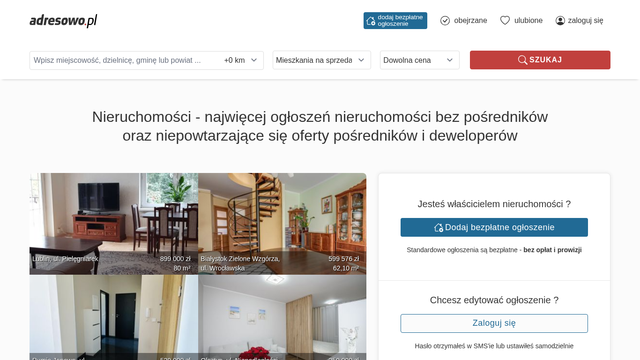Click the checkmark icon beside obejrzane
This screenshot has width=640, height=360.
coord(445,21)
